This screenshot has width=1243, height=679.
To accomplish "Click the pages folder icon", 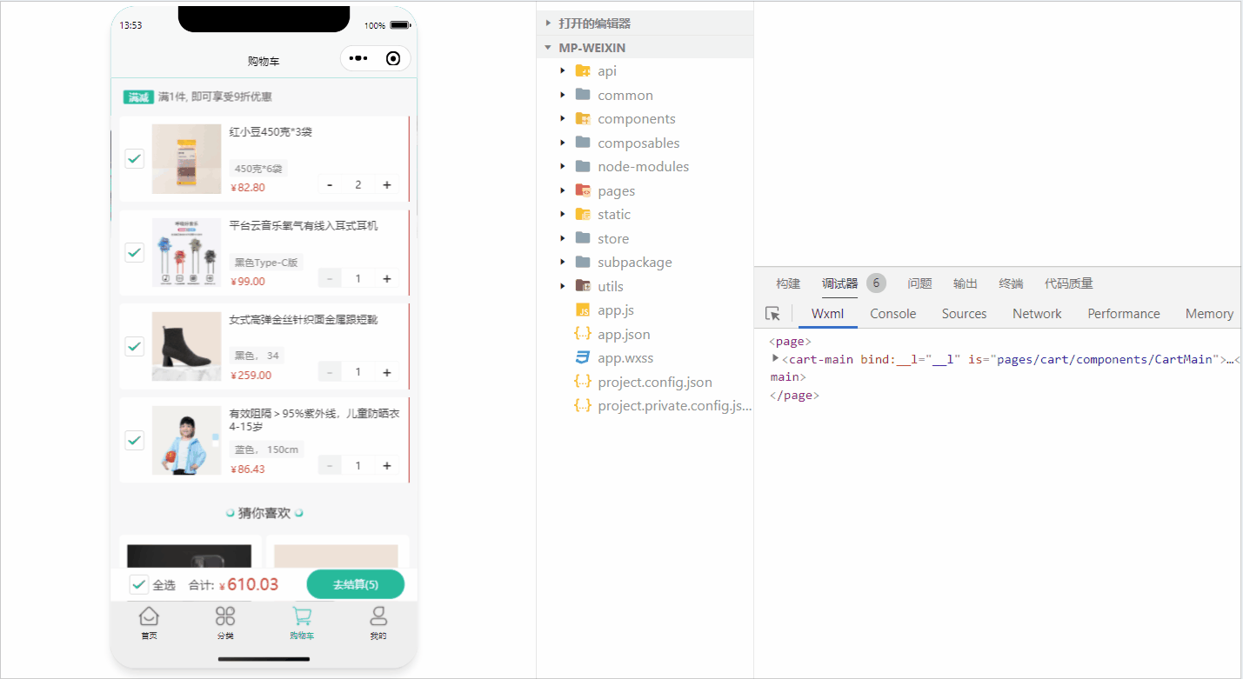I will click(583, 190).
